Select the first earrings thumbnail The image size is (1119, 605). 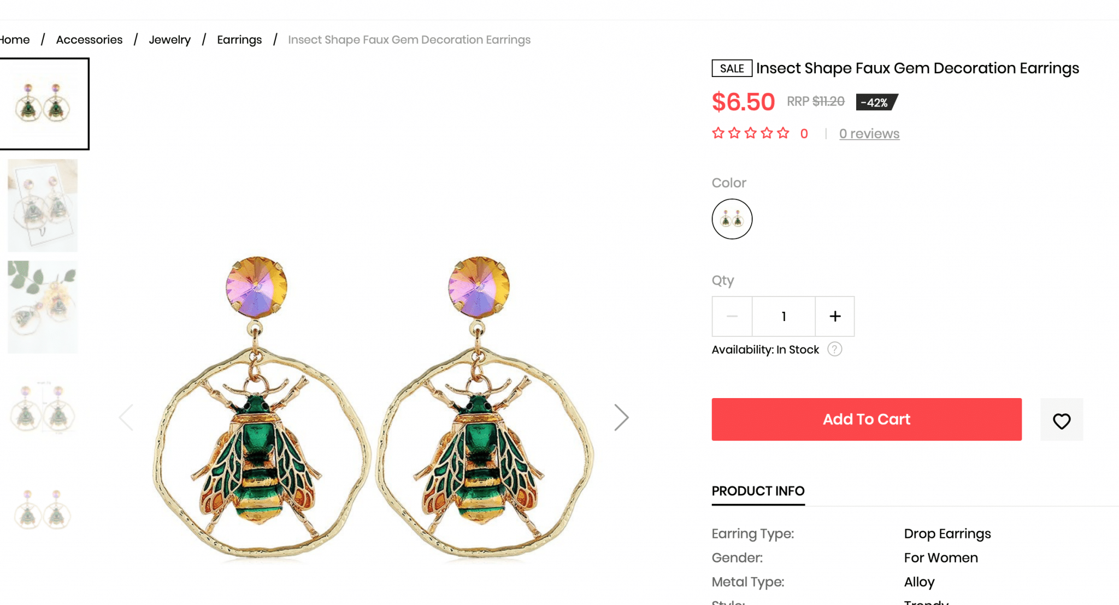point(44,104)
